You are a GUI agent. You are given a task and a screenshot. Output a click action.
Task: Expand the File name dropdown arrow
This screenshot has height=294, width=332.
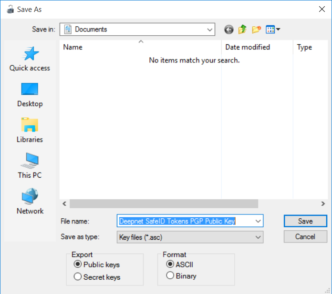258,221
